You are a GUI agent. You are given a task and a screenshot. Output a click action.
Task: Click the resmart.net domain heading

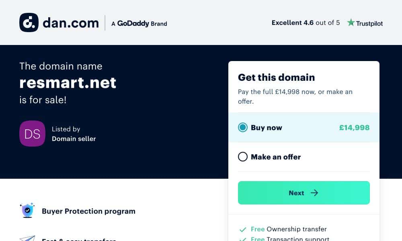(x=68, y=83)
